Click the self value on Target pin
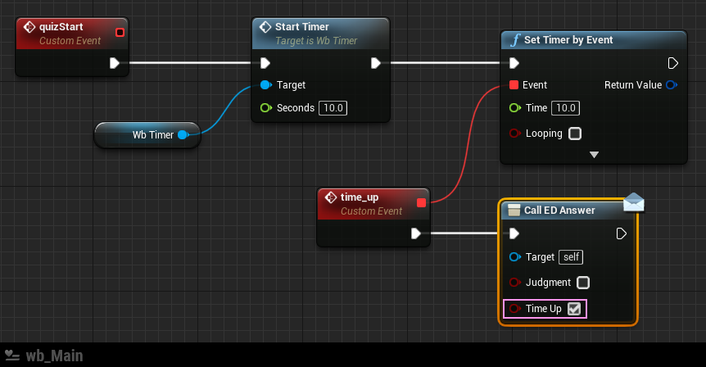The width and height of the screenshot is (706, 367). [571, 257]
